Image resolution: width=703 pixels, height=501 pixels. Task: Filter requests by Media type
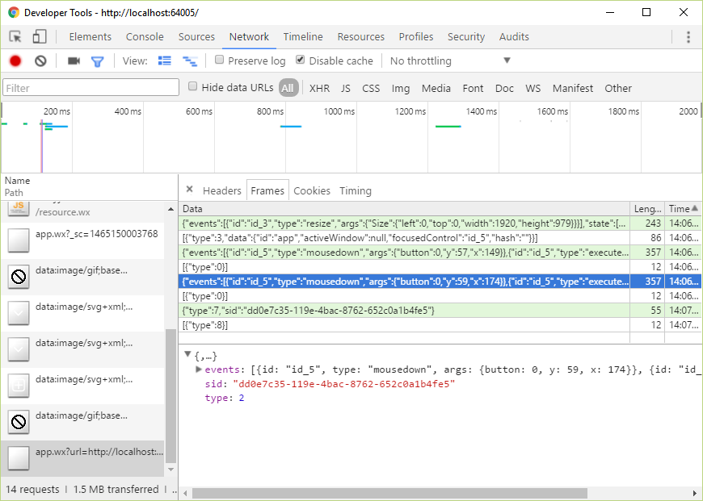[x=436, y=88]
